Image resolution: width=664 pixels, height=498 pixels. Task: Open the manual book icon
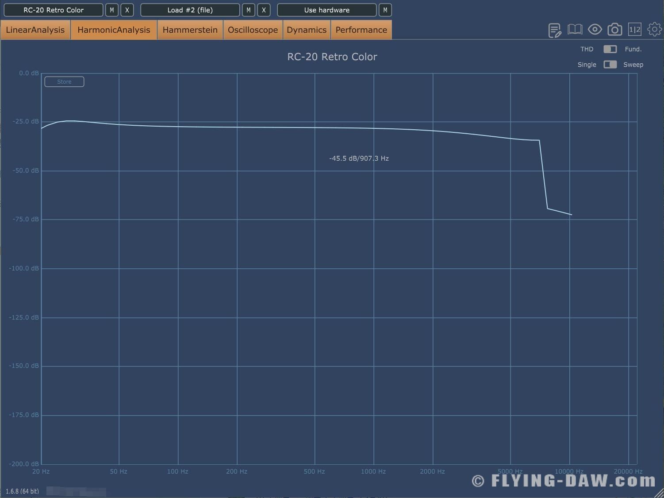(575, 30)
